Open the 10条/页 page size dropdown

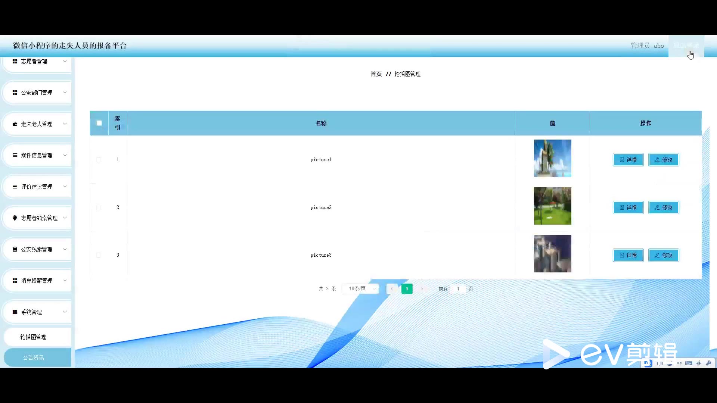pos(360,288)
